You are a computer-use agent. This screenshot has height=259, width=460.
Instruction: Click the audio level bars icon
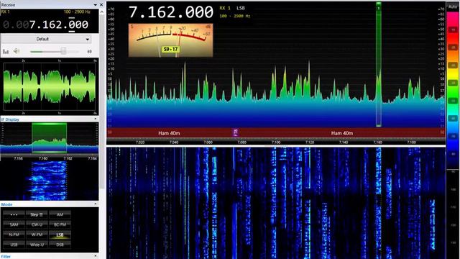6,52
